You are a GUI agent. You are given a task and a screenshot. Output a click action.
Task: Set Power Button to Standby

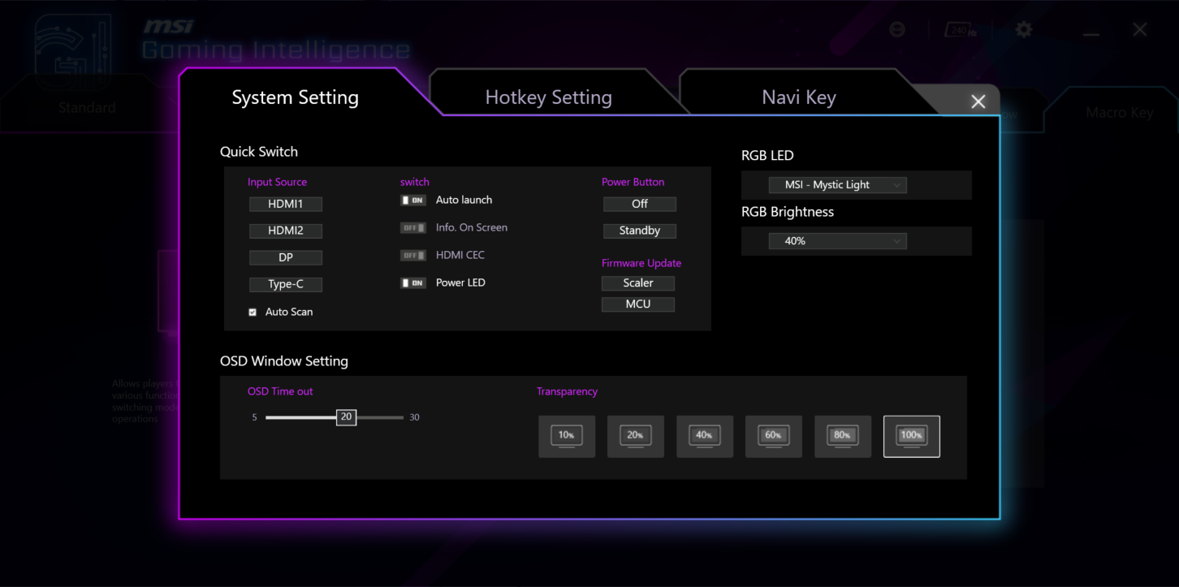(x=639, y=231)
